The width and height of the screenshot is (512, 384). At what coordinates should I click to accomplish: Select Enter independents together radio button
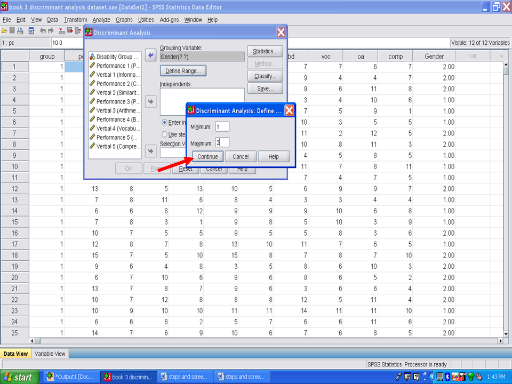click(x=165, y=122)
